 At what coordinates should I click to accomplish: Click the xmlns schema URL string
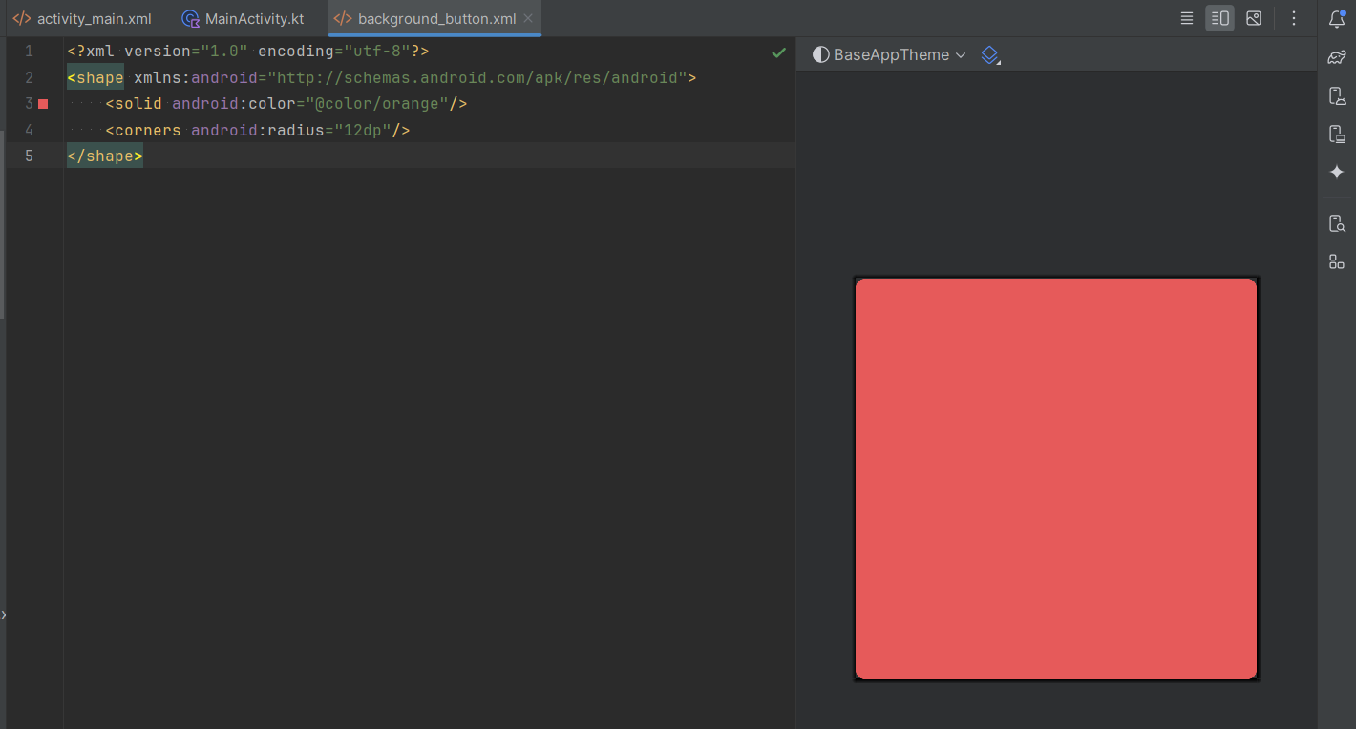pyautogui.click(x=477, y=77)
